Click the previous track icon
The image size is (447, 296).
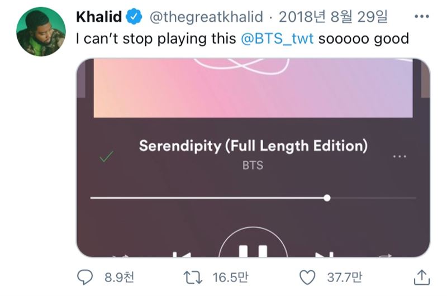pyautogui.click(x=182, y=254)
